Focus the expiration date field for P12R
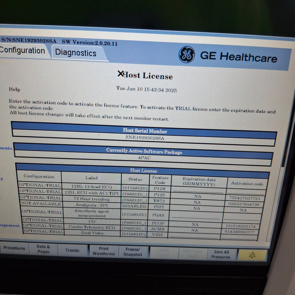This screenshot has width=295, height=295. pyautogui.click(x=198, y=190)
